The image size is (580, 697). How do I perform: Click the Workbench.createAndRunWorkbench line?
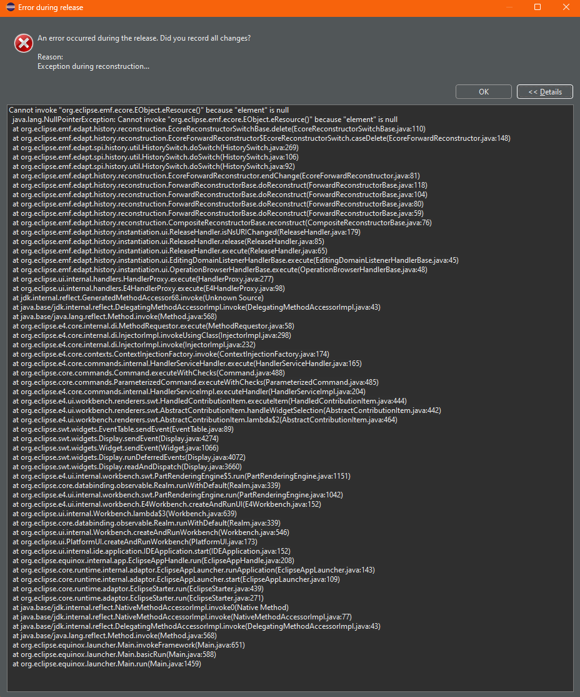[x=151, y=532]
